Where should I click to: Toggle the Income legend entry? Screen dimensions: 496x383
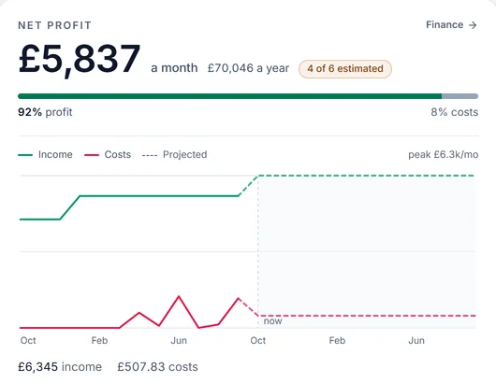click(x=45, y=154)
